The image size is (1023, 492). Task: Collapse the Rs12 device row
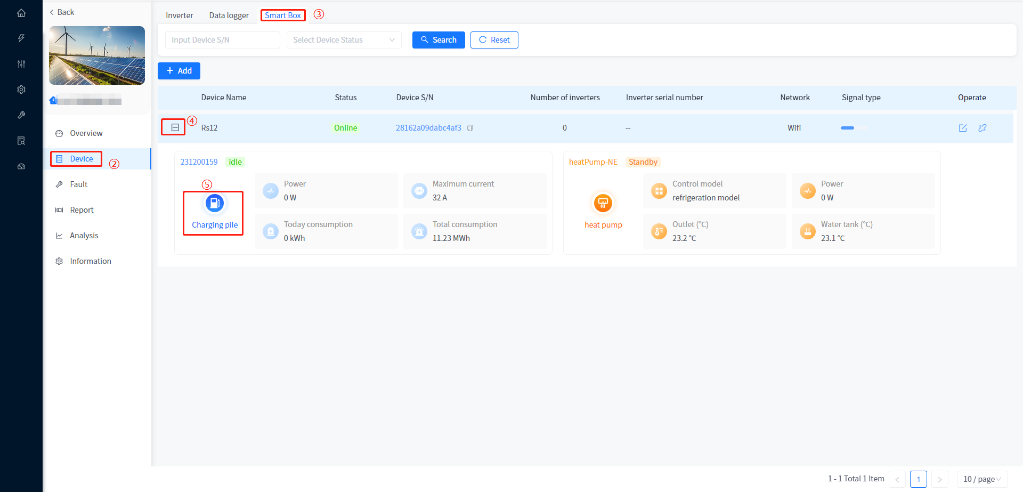[x=175, y=127]
